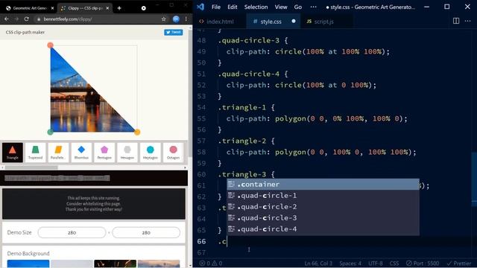Choose the gray demo background thumbnail

click(x=72, y=264)
